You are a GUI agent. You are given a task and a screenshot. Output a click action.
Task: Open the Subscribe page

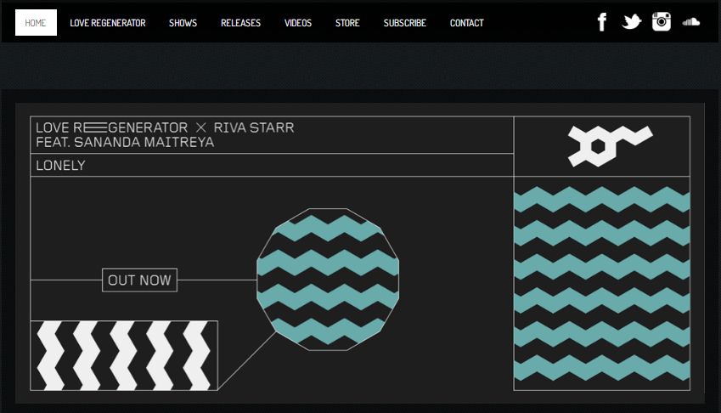point(404,23)
